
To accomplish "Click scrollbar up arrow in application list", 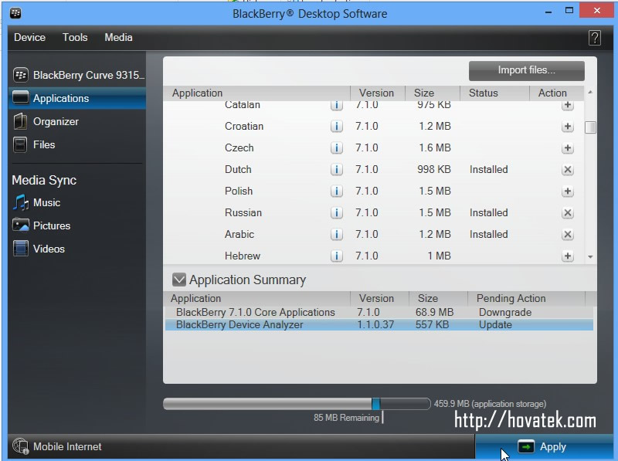I will (590, 93).
